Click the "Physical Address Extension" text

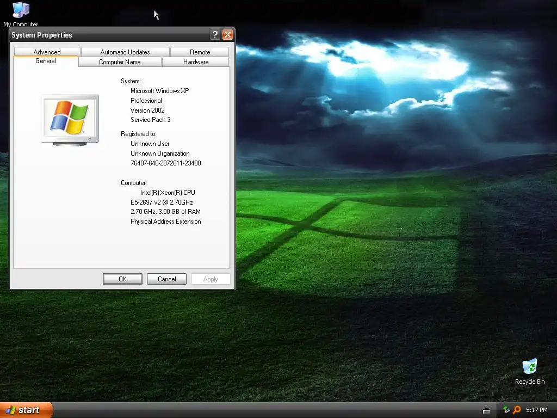165,222
